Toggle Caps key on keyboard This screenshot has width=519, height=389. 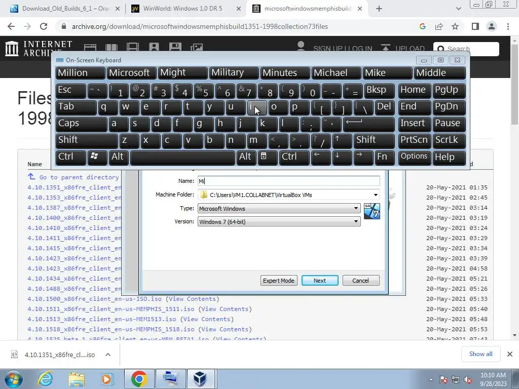click(x=81, y=124)
